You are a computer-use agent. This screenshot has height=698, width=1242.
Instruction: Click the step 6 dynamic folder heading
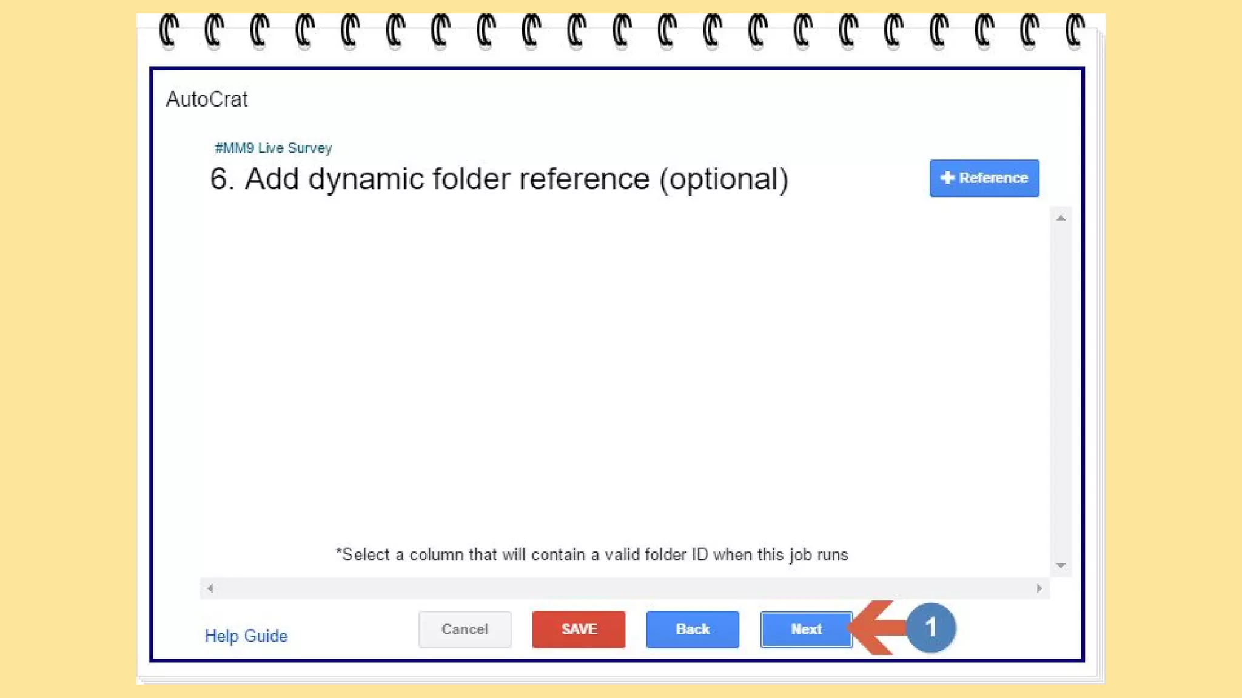click(x=498, y=179)
